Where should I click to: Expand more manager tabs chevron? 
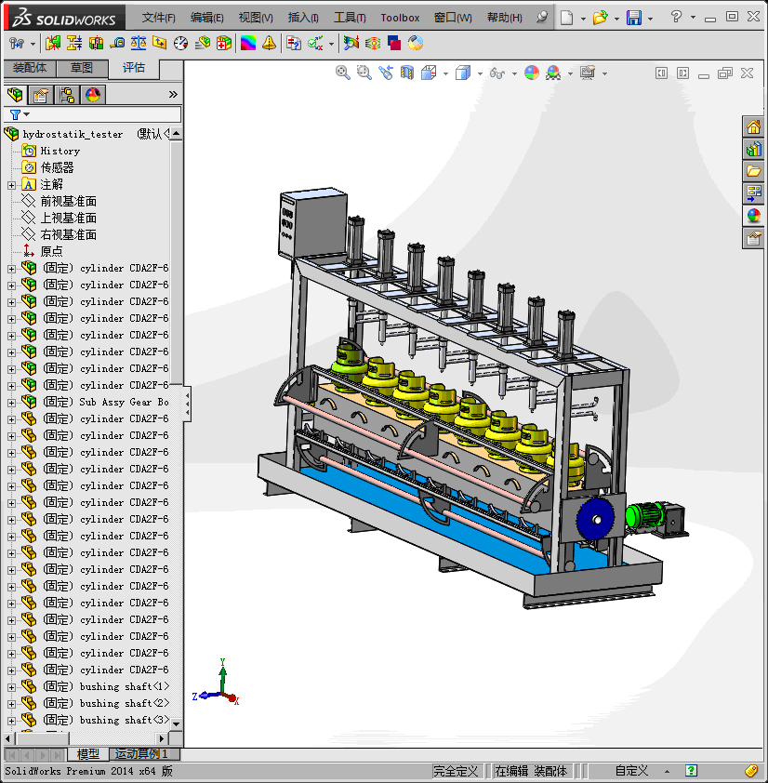[x=173, y=94]
